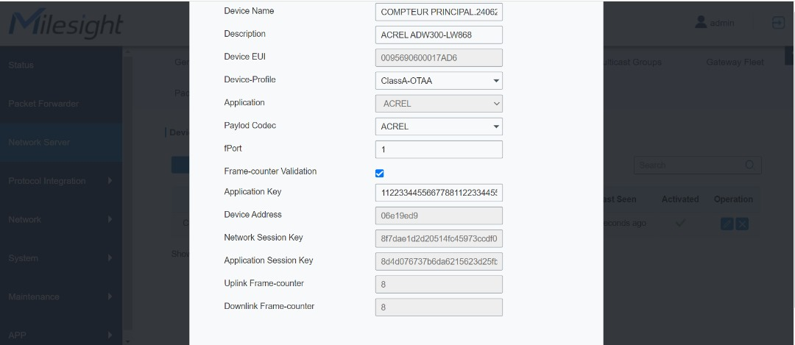This screenshot has width=795, height=345.
Task: Expand Protocol Integration sidebar menu
Action: click(60, 181)
